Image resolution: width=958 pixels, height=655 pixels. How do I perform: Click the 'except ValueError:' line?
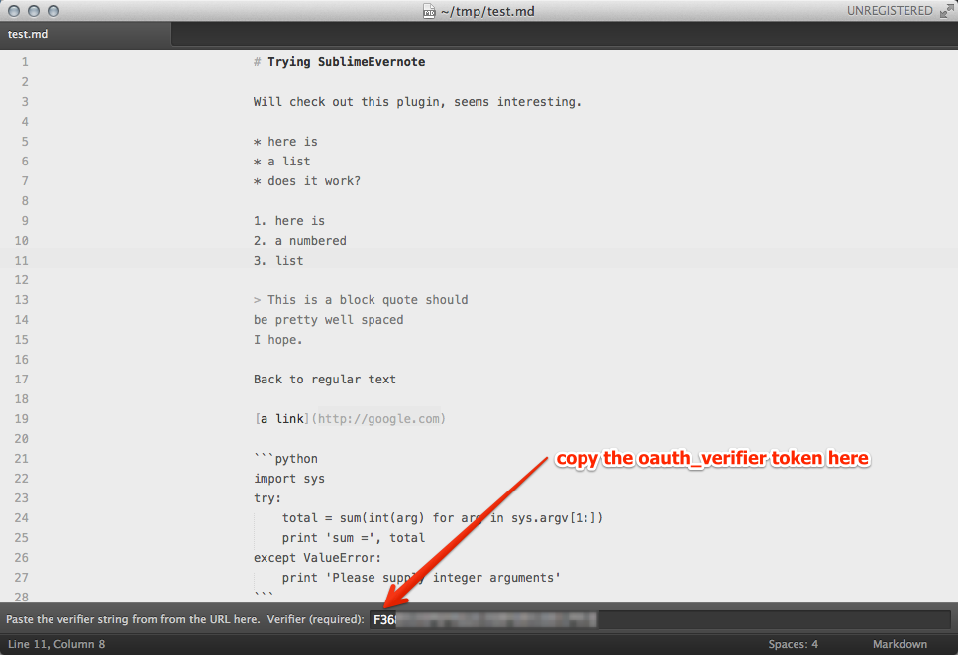point(317,558)
